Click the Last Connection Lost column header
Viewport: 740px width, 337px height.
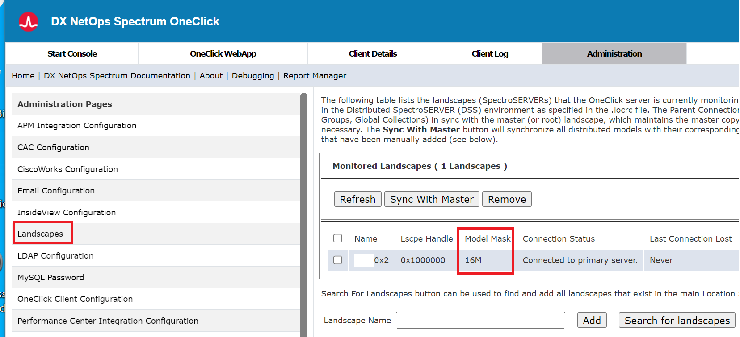[x=691, y=239]
